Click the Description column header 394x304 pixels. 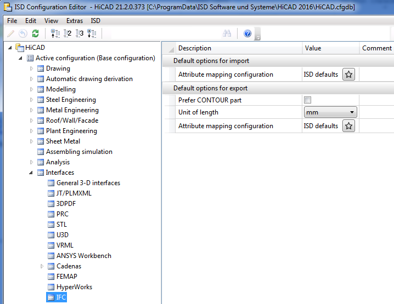pyautogui.click(x=239, y=48)
